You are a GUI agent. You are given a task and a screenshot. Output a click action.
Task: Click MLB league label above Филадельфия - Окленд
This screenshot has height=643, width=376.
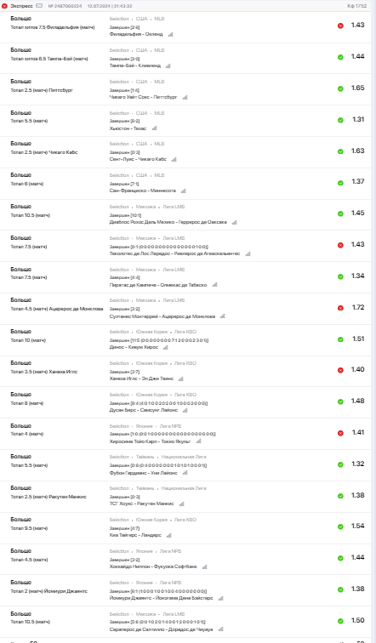tap(159, 19)
